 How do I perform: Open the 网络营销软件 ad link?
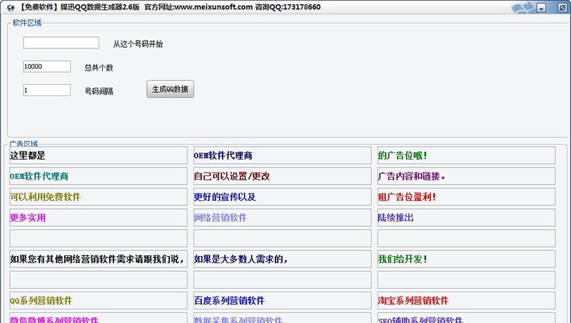pos(282,218)
